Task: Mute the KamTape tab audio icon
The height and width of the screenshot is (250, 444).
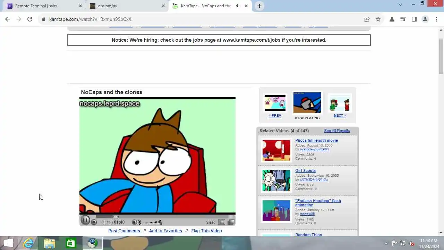Action: 238,6
